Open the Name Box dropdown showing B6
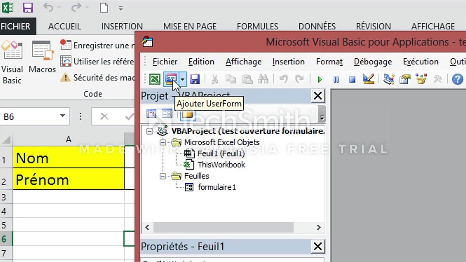Image resolution: width=466 pixels, height=262 pixels. click(63, 116)
